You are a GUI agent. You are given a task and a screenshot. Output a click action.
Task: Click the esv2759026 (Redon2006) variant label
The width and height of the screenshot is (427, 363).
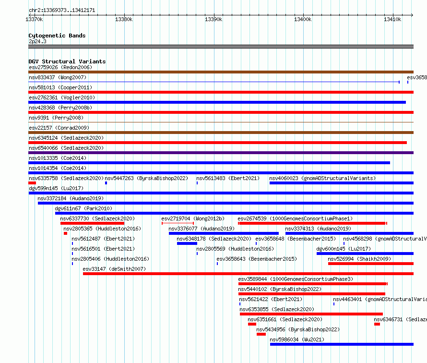pos(60,67)
